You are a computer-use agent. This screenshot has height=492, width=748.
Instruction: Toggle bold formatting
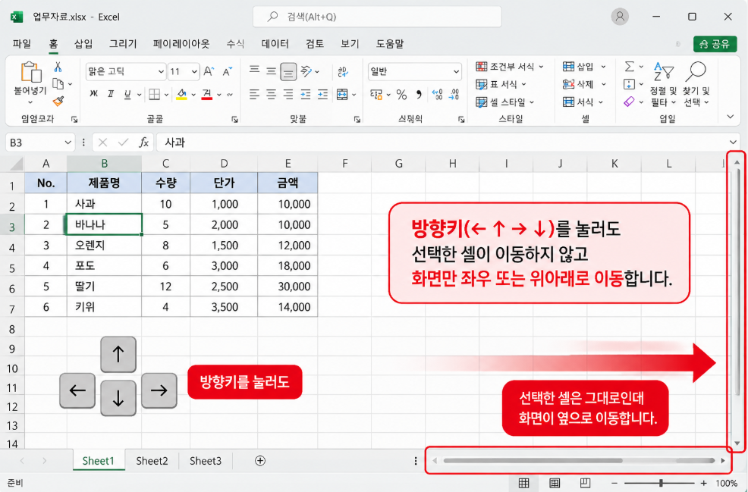point(93,95)
